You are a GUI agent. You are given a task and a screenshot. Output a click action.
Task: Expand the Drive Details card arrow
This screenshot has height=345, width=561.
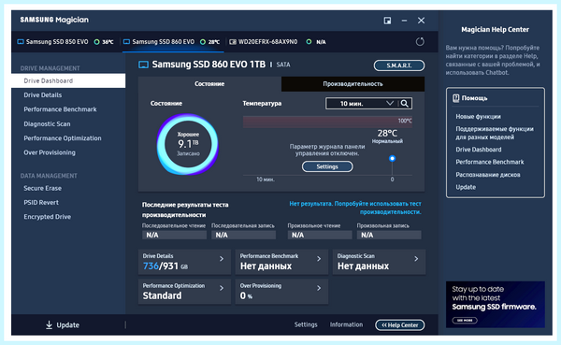point(222,259)
